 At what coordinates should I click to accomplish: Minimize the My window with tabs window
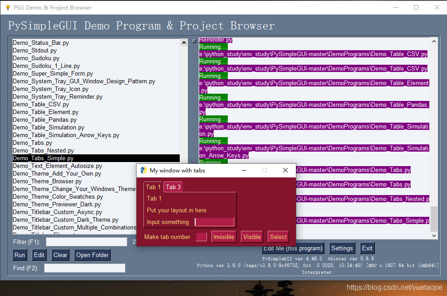point(244,170)
